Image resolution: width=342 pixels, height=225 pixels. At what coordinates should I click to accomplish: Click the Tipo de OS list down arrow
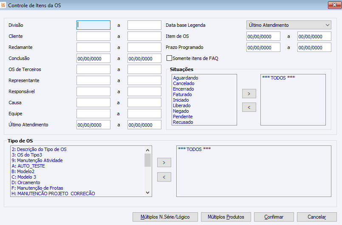(148, 193)
